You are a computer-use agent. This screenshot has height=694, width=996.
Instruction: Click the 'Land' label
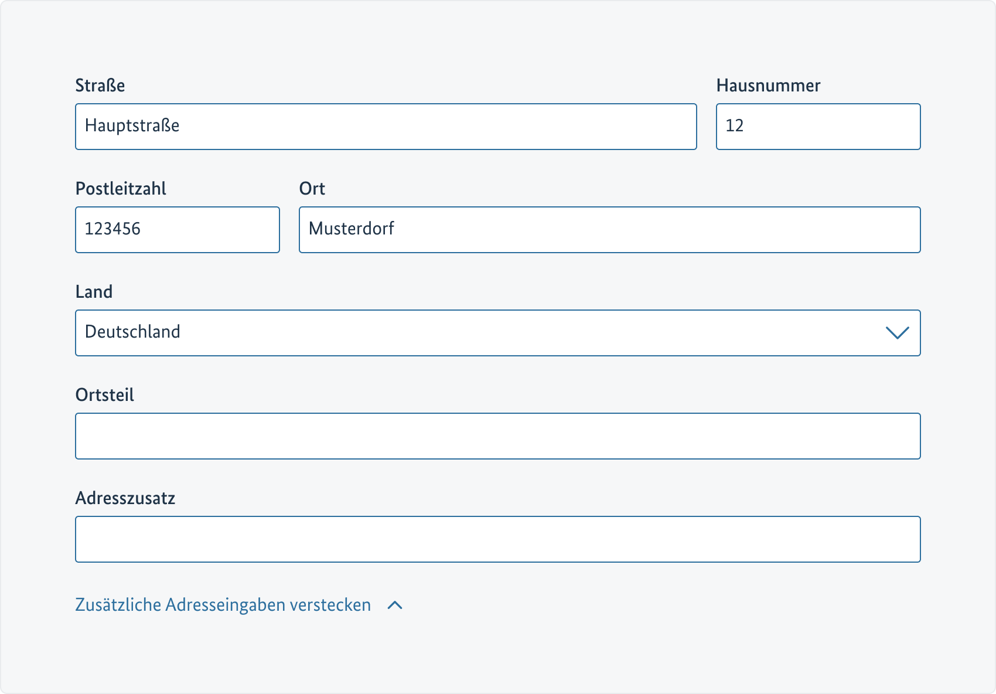[94, 292]
